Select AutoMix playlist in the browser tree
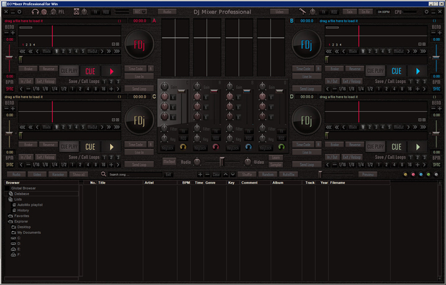This screenshot has height=285, width=446. click(30, 205)
